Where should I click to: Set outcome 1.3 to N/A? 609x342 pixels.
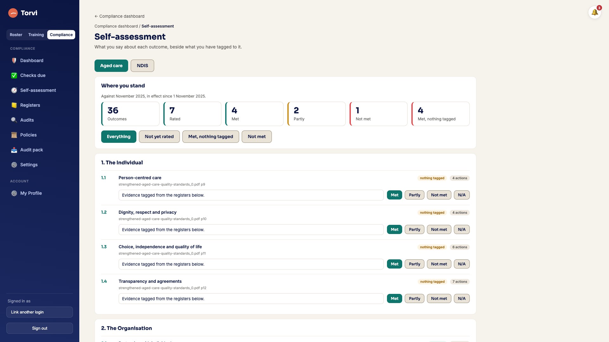[x=462, y=264]
